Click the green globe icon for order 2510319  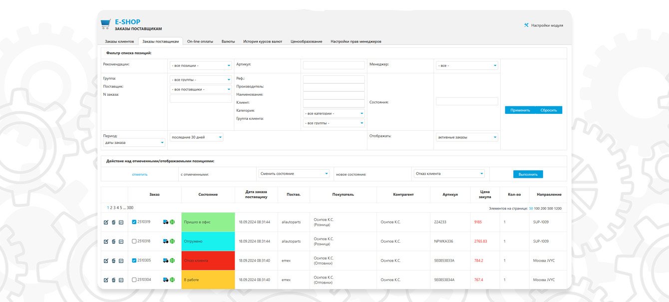[x=172, y=222]
